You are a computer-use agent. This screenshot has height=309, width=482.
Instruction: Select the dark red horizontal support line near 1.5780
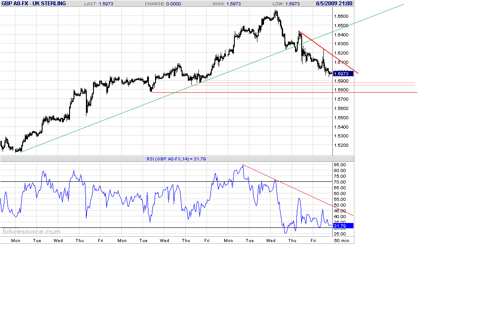pos(284,92)
